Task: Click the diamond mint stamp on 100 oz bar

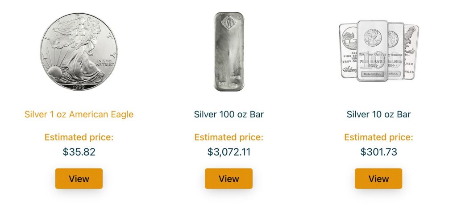Action: 228,22
